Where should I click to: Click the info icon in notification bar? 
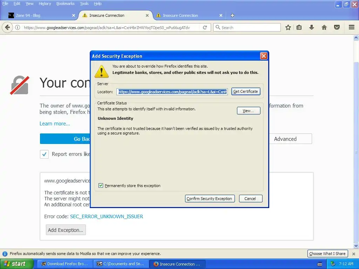5,254
